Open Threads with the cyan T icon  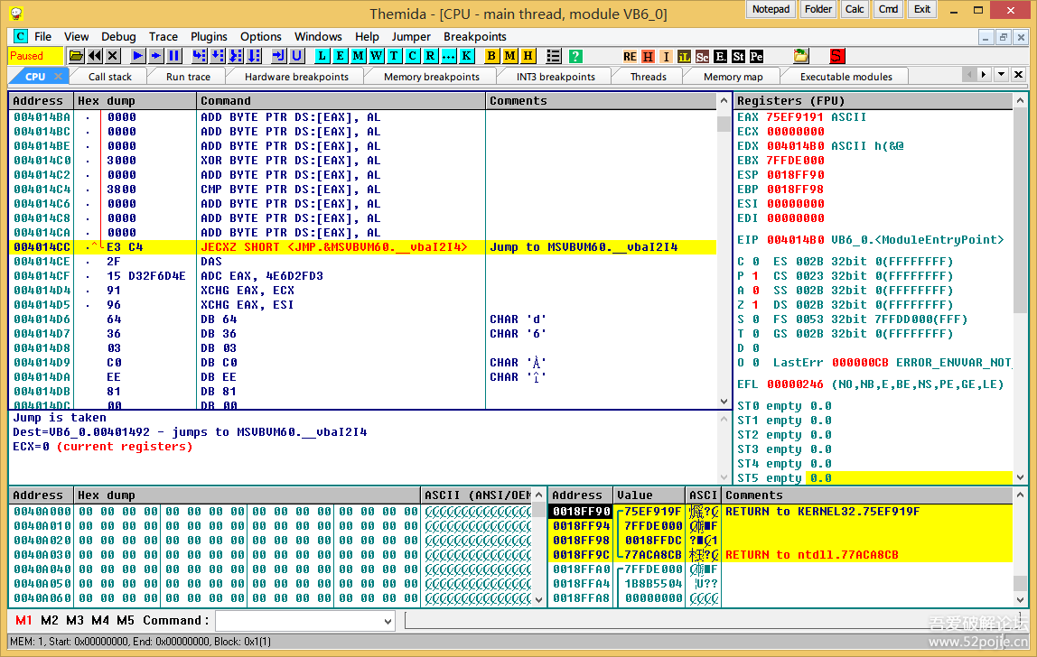pyautogui.click(x=394, y=56)
